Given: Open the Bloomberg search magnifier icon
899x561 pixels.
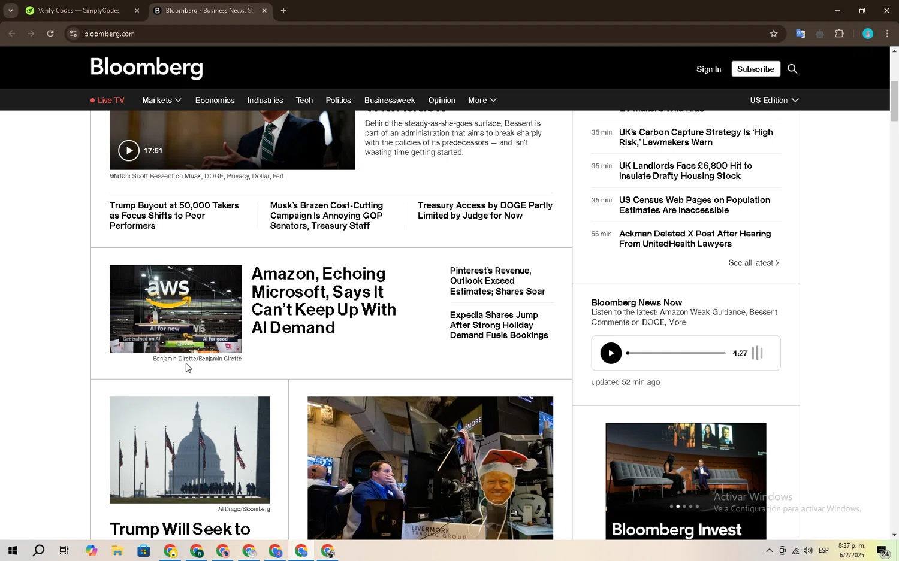Looking at the screenshot, I should [792, 69].
